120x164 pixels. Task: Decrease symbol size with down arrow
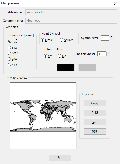click(x=112, y=39)
